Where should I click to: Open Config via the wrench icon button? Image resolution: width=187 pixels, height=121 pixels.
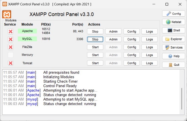[x=173, y=14]
